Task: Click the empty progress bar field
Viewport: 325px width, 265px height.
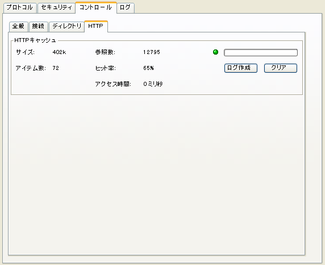Action: (x=261, y=52)
